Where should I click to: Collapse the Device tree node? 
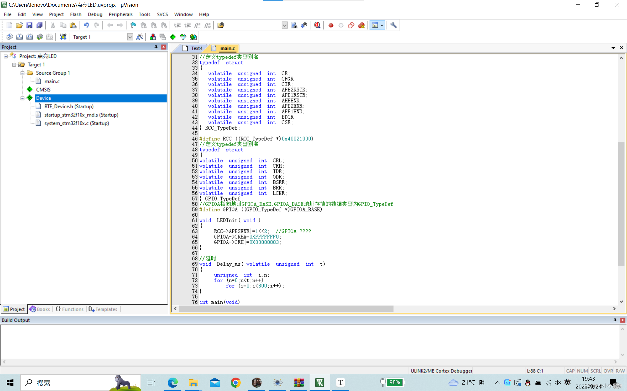pos(22,98)
